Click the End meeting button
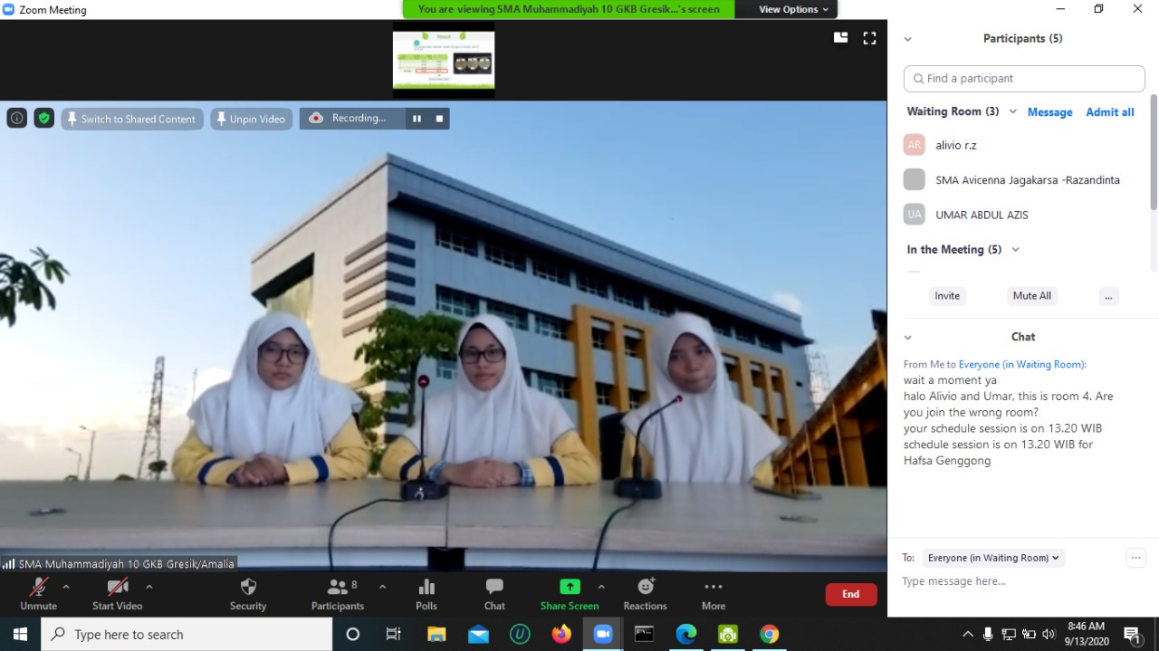The width and height of the screenshot is (1159, 651). pos(850,594)
